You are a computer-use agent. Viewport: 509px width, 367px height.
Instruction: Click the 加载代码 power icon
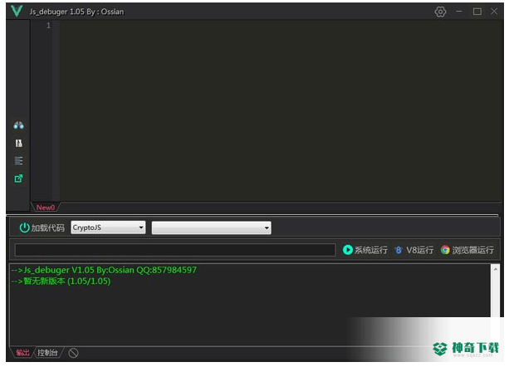point(24,228)
